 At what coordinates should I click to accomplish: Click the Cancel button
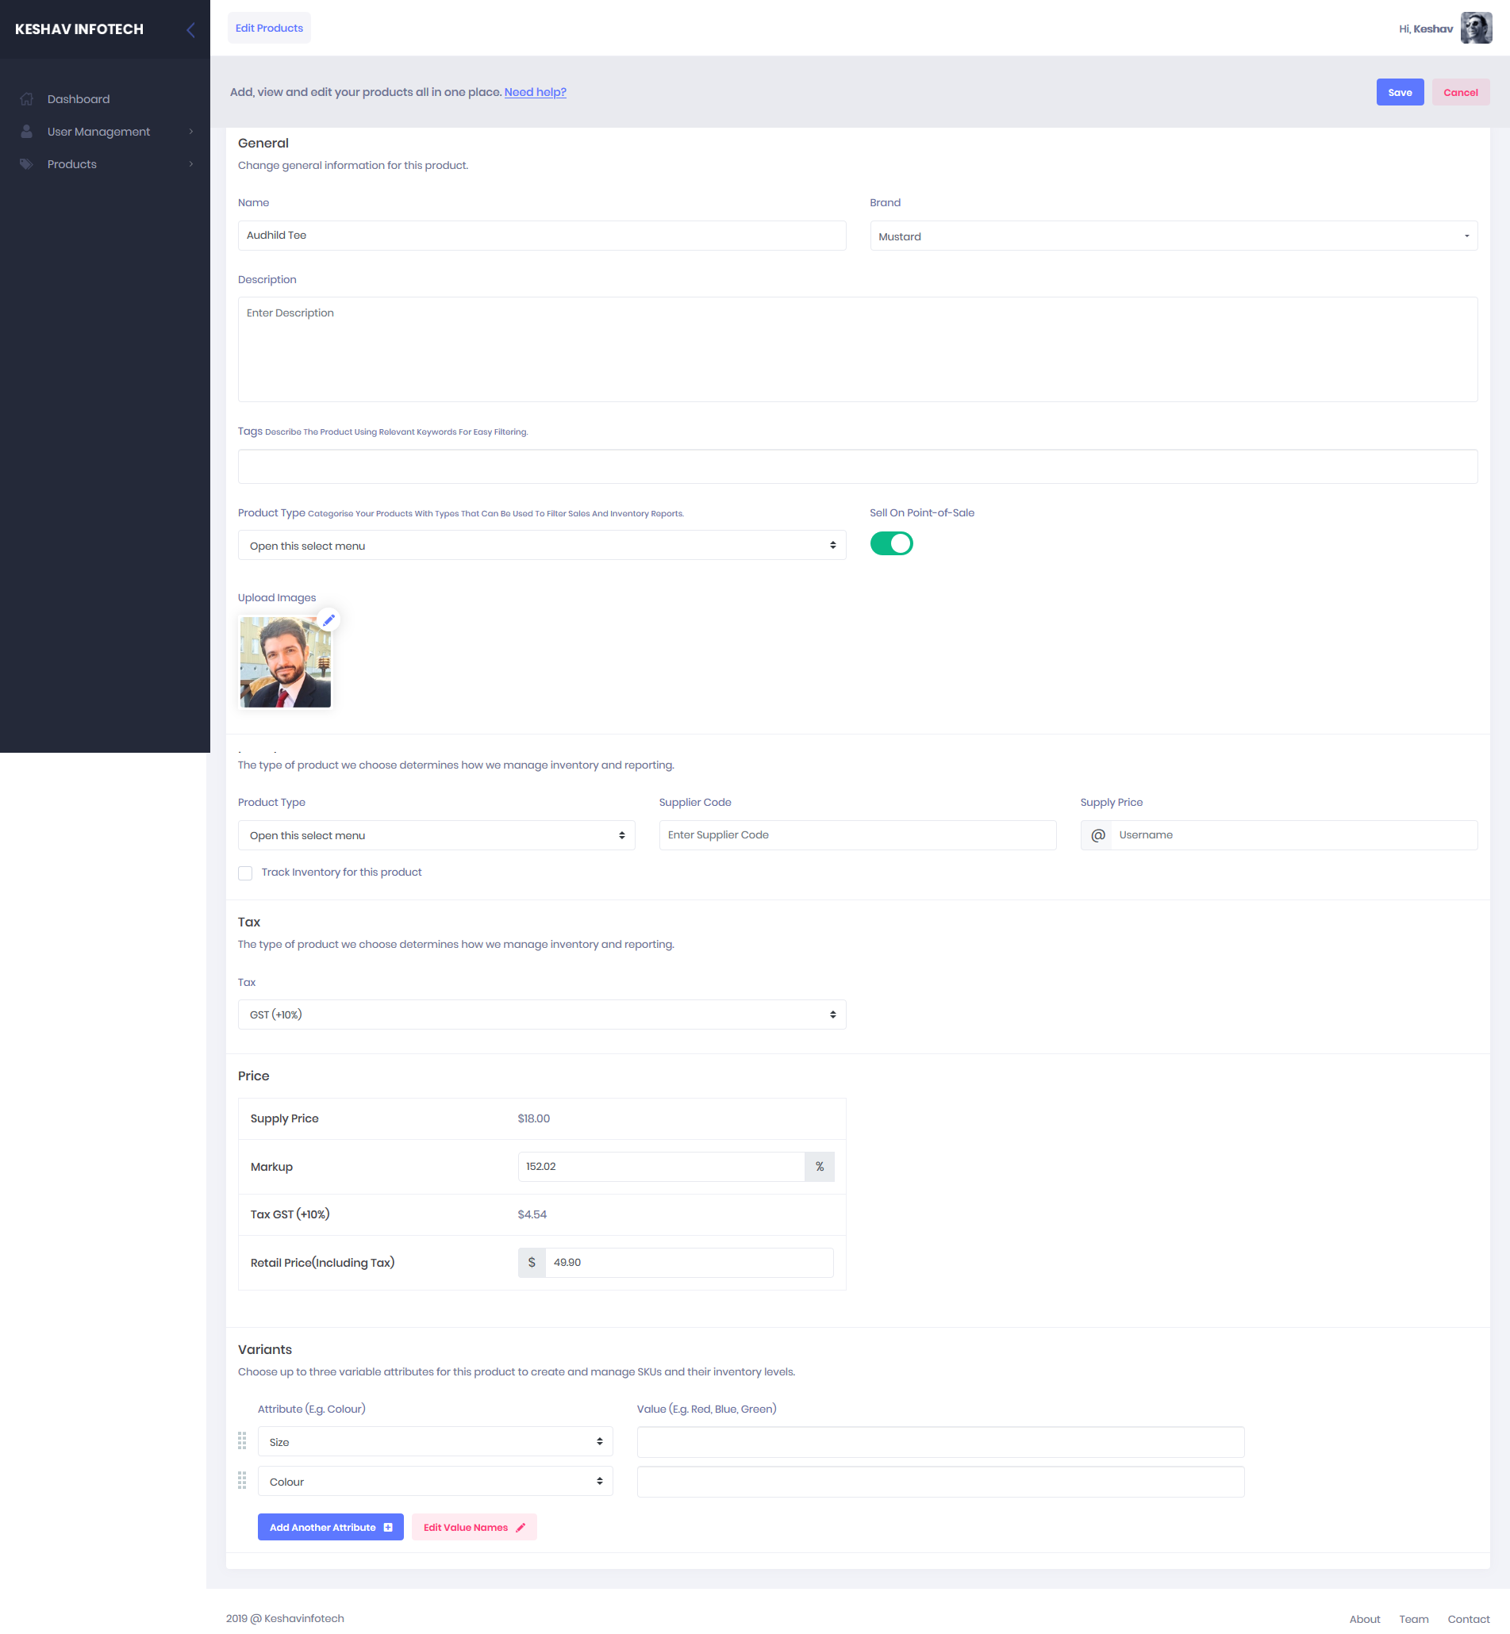(1460, 92)
